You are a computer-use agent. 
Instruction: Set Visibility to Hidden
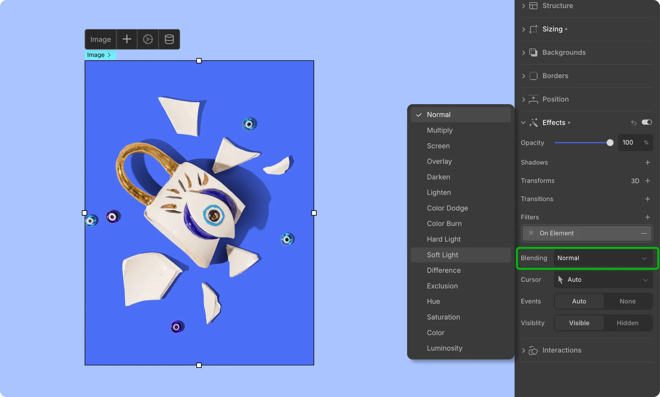pos(628,323)
